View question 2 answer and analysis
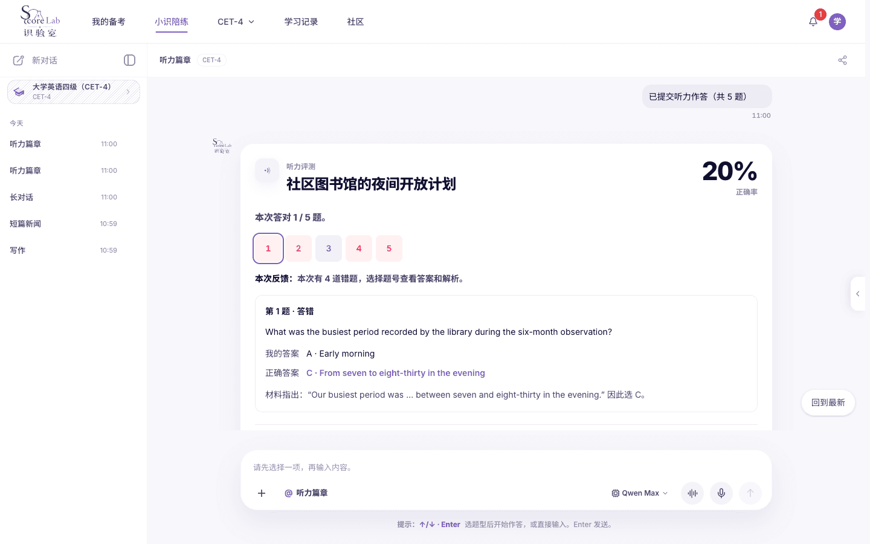The width and height of the screenshot is (870, 544). pos(298,248)
